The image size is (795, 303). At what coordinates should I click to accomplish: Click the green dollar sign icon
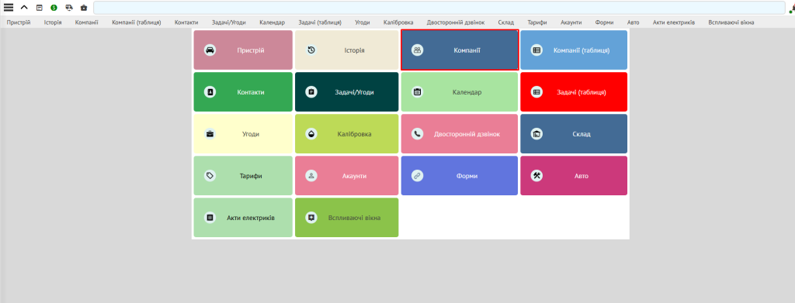(54, 8)
